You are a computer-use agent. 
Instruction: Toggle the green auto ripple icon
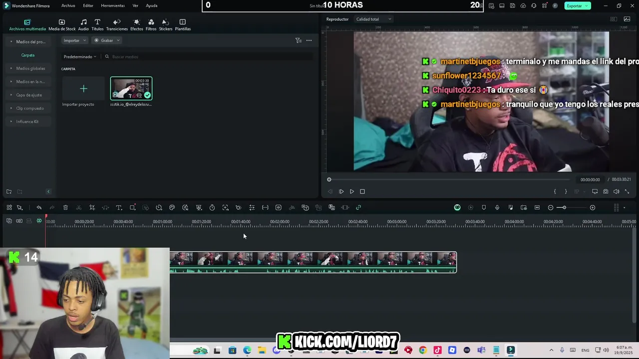(x=39, y=221)
